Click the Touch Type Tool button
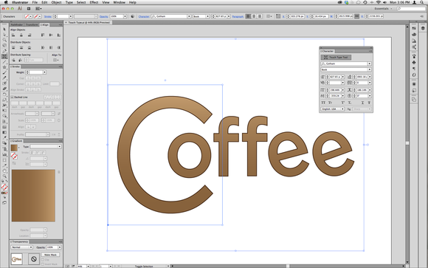The image size is (428, 268). [336, 58]
